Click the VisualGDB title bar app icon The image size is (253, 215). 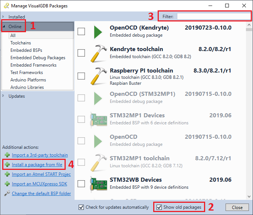click(x=6, y=6)
